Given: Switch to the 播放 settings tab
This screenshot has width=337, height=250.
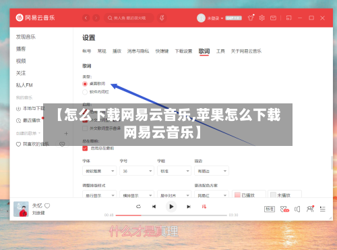Looking at the screenshot, I should pyautogui.click(x=117, y=51).
